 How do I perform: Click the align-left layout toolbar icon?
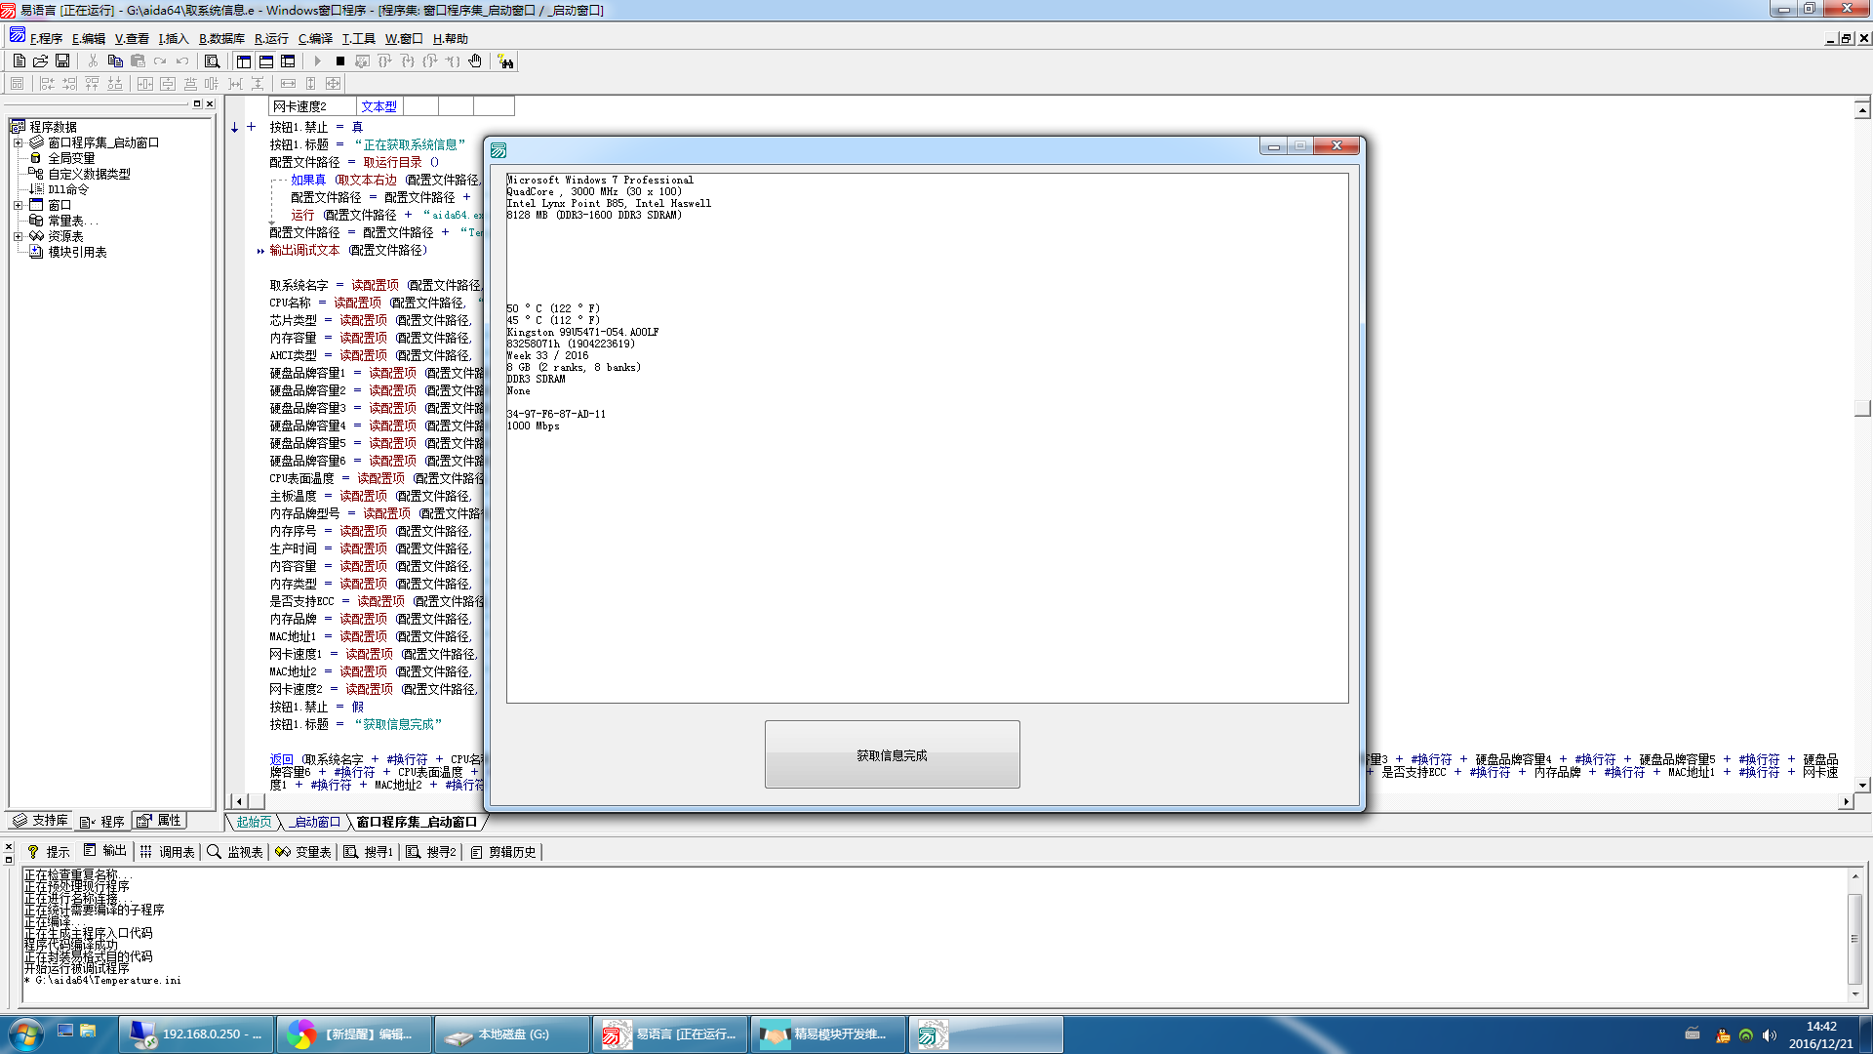[x=46, y=84]
